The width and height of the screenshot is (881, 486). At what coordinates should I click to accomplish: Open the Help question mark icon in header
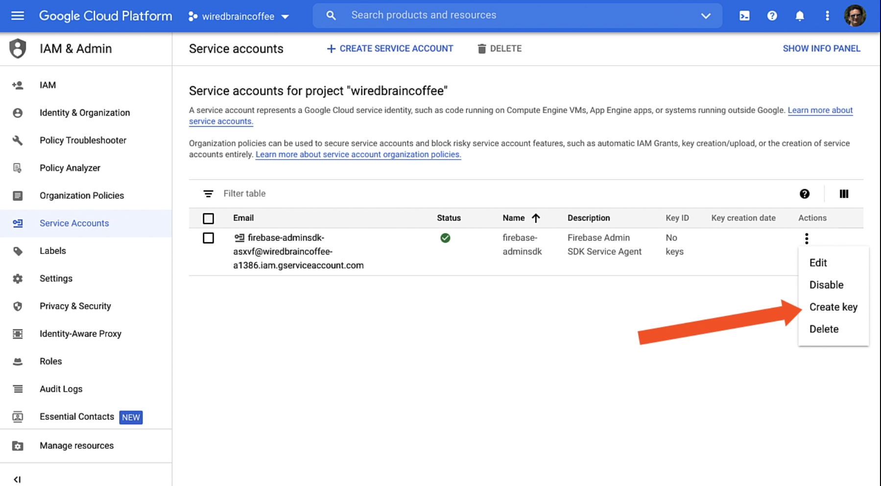click(772, 16)
